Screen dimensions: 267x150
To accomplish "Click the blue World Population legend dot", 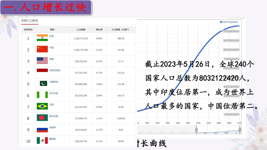I will 221,22.
